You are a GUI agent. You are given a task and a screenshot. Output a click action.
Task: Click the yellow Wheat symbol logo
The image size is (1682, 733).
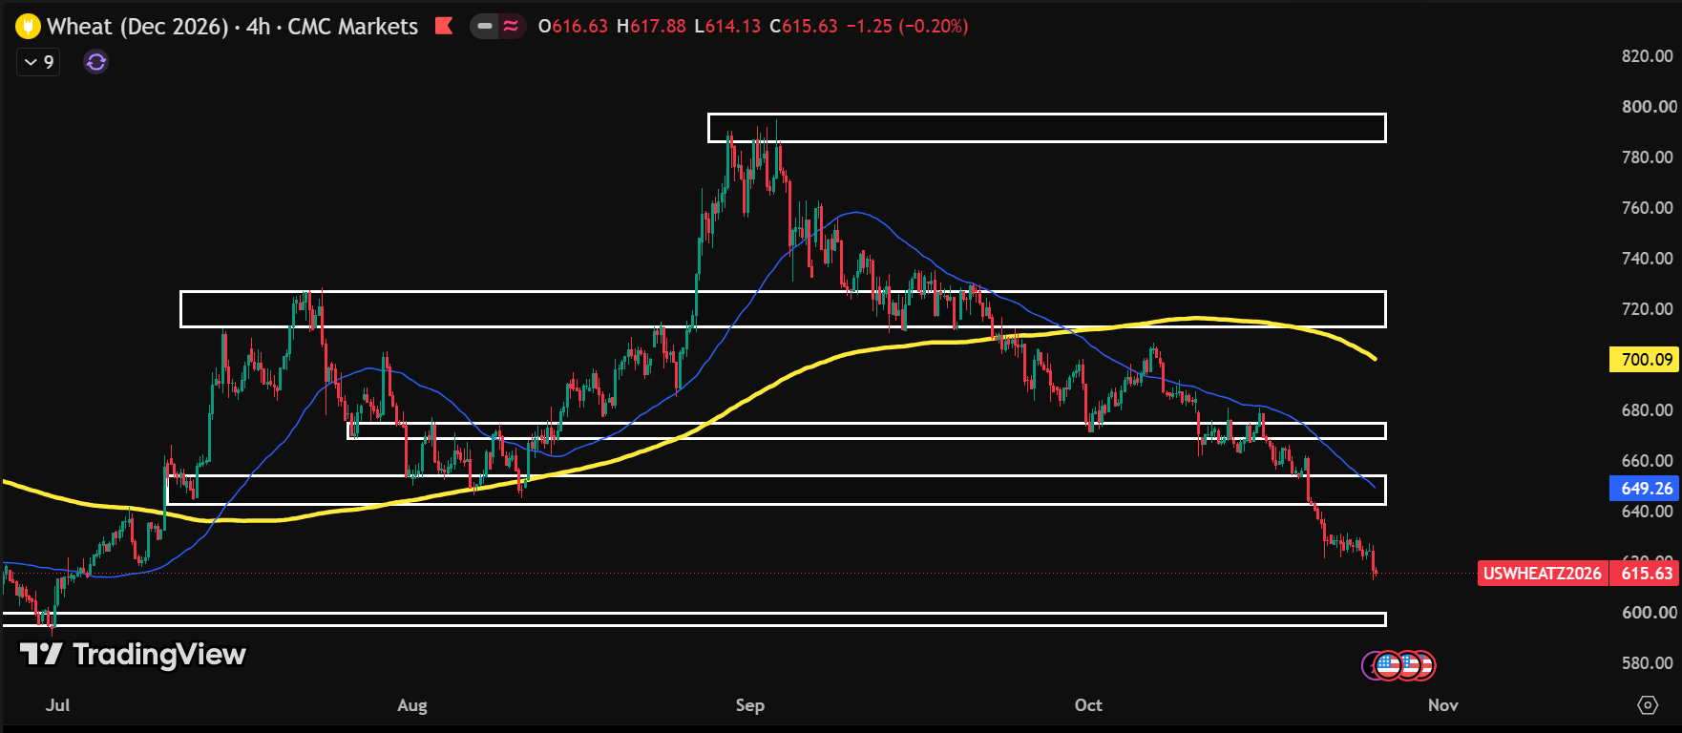29,27
